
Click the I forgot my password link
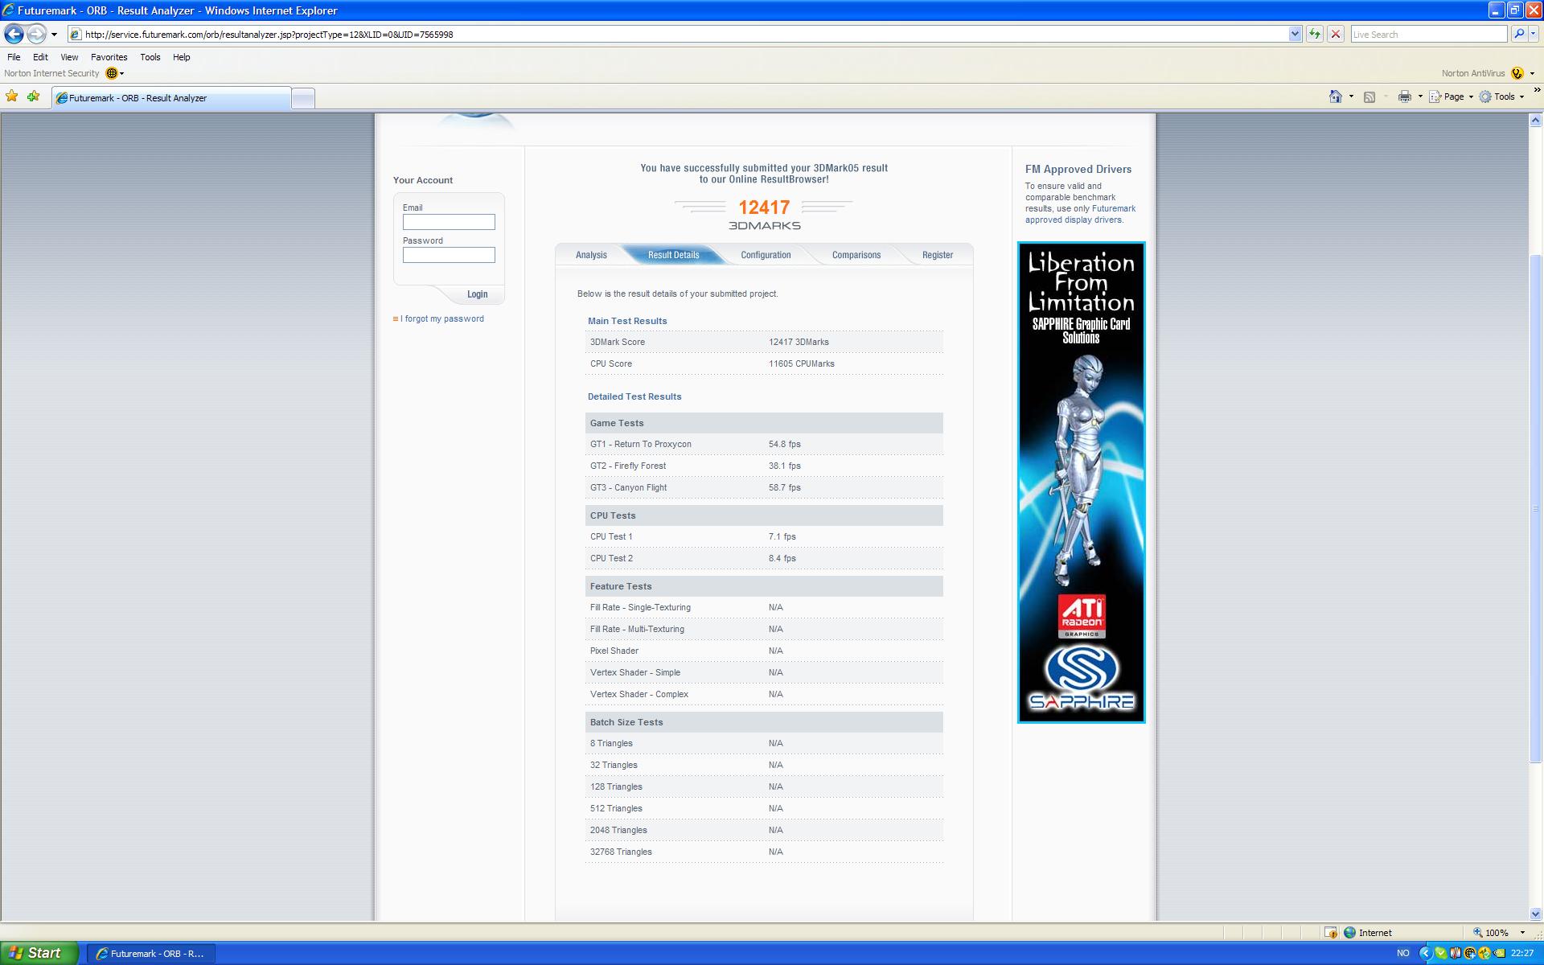point(442,319)
